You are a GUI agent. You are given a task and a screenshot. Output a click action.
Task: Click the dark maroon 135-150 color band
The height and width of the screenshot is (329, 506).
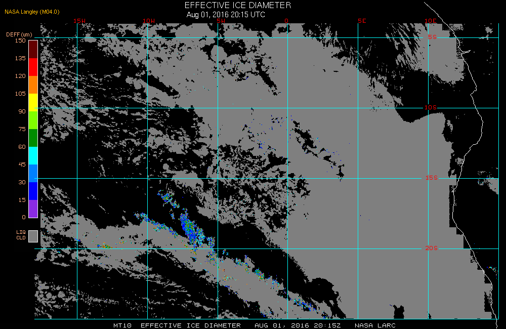33,50
